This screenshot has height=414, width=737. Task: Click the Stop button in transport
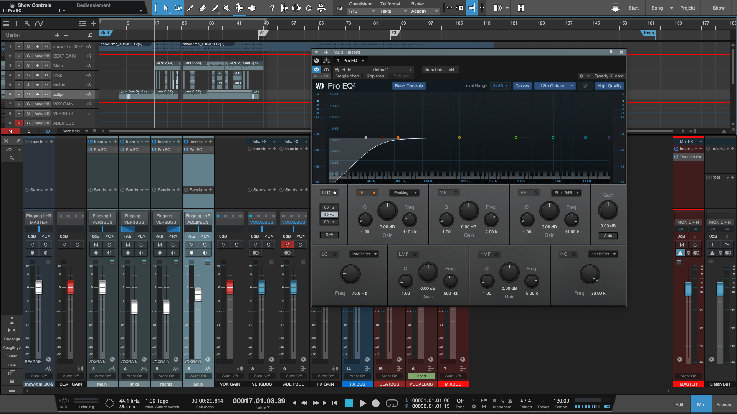coord(349,403)
